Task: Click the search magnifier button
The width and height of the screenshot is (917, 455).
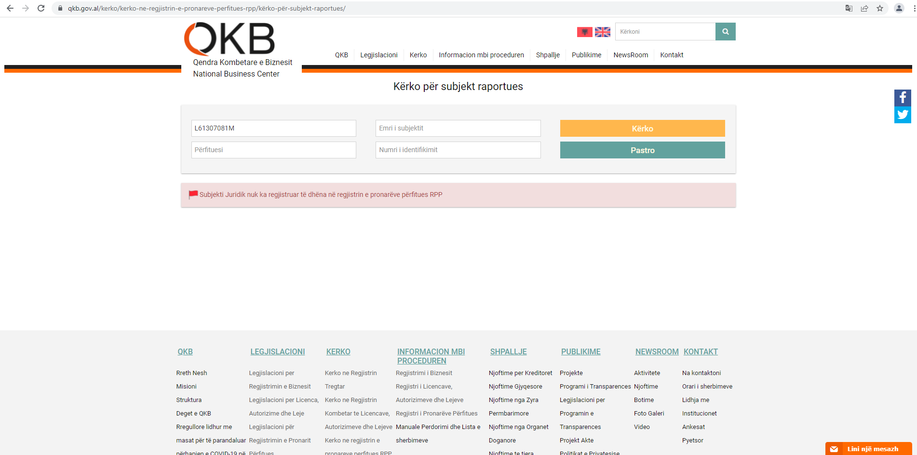Action: tap(725, 32)
